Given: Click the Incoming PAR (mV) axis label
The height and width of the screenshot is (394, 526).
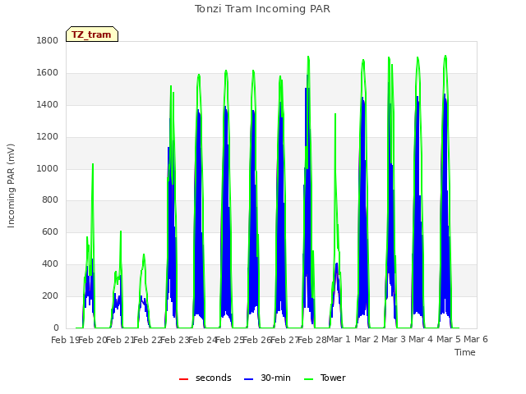Looking at the screenshot, I should tap(11, 186).
